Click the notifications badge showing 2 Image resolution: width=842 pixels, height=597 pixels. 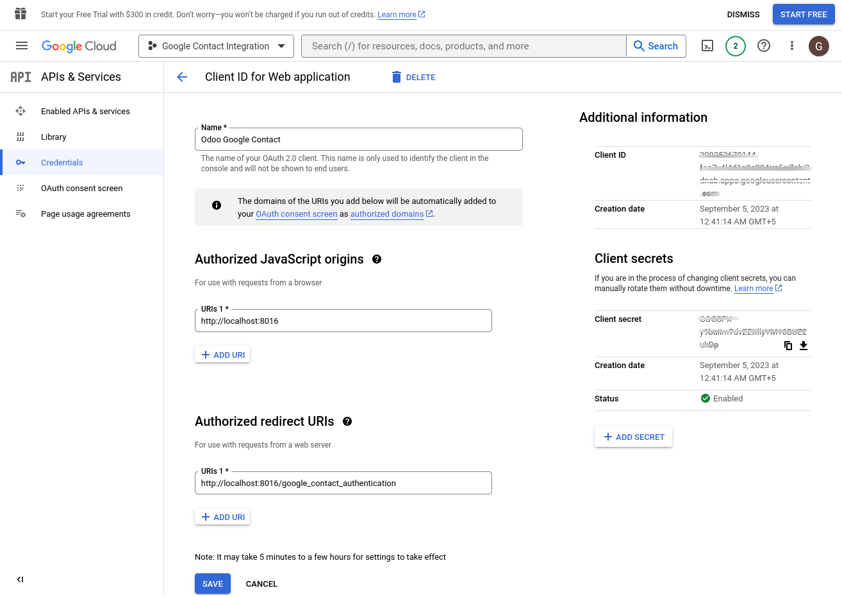coord(736,46)
